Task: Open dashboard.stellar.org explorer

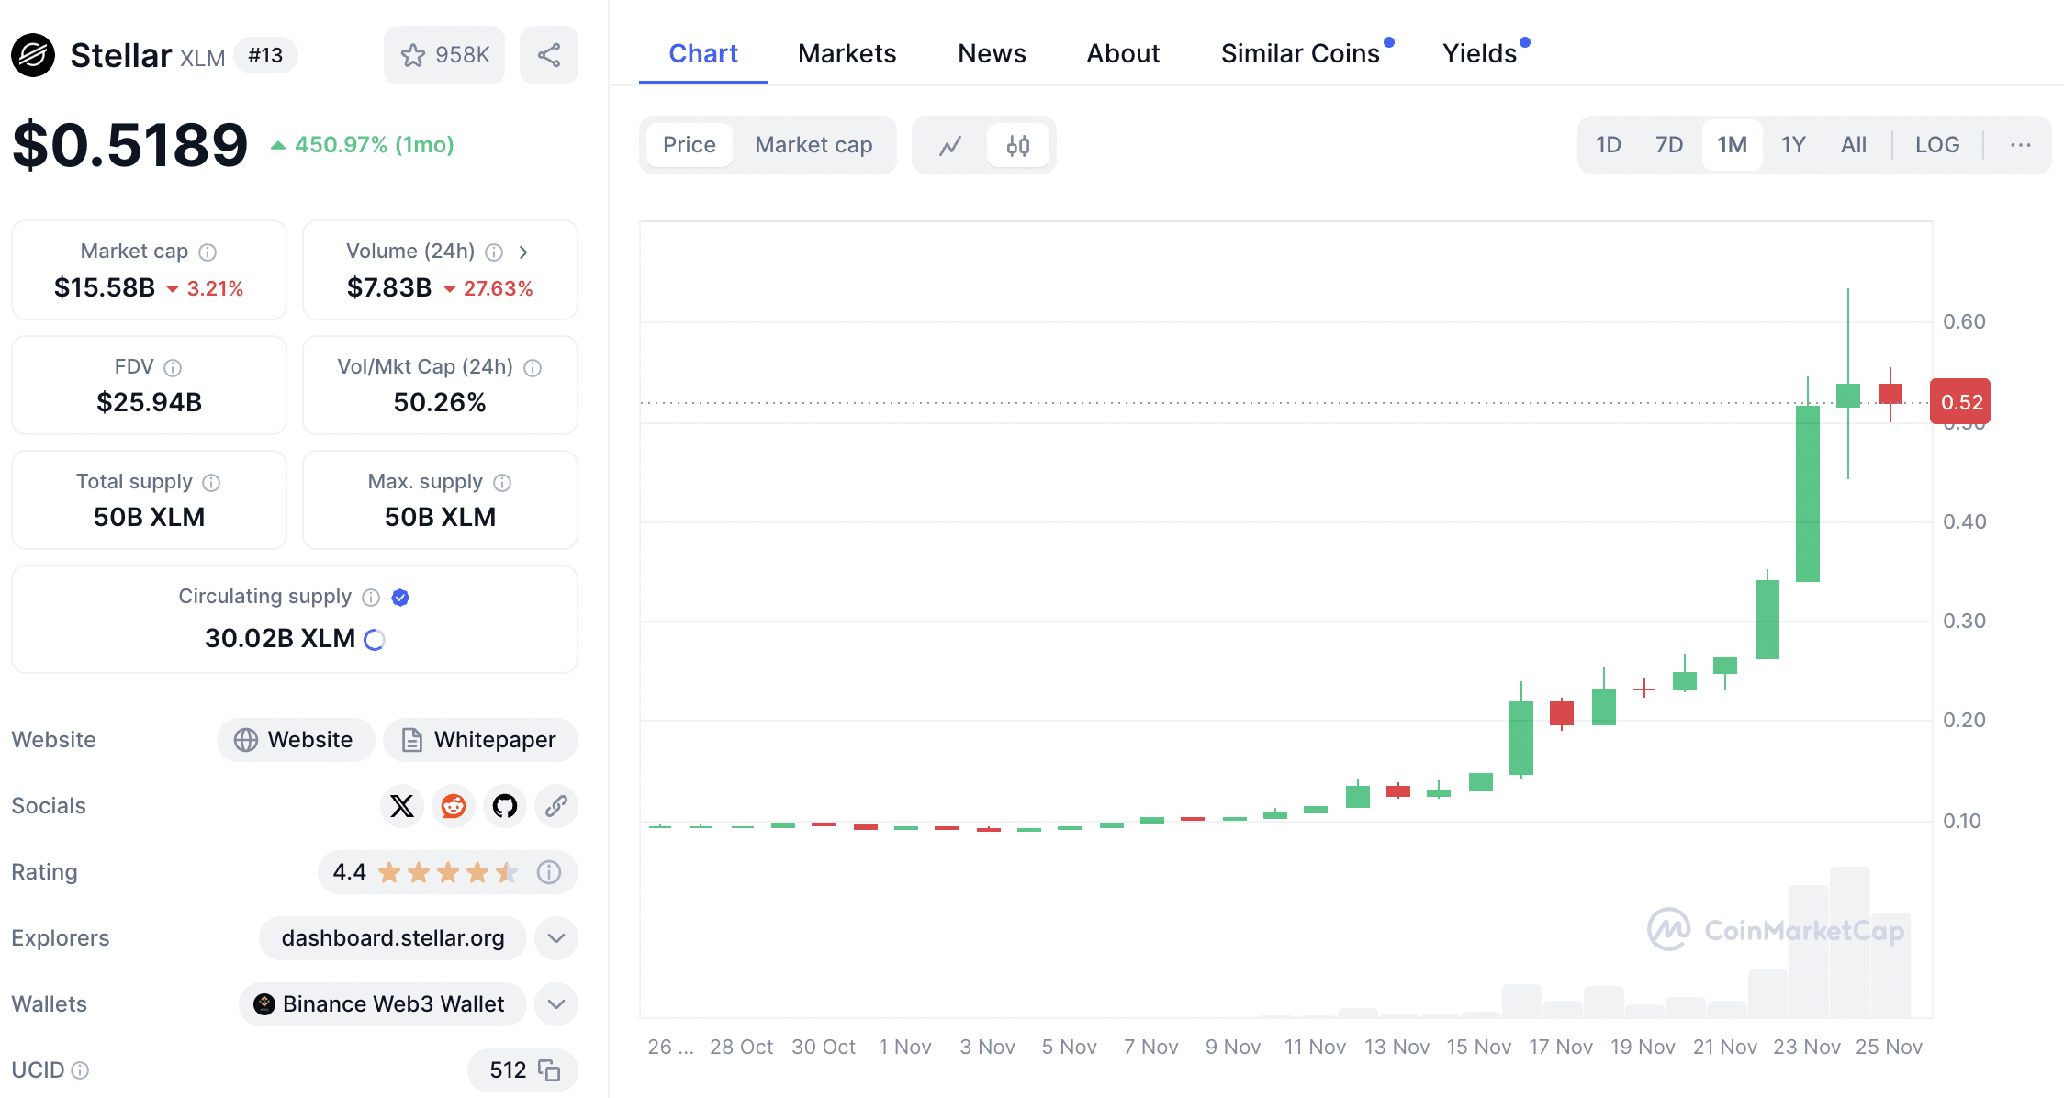Action: pos(393,938)
